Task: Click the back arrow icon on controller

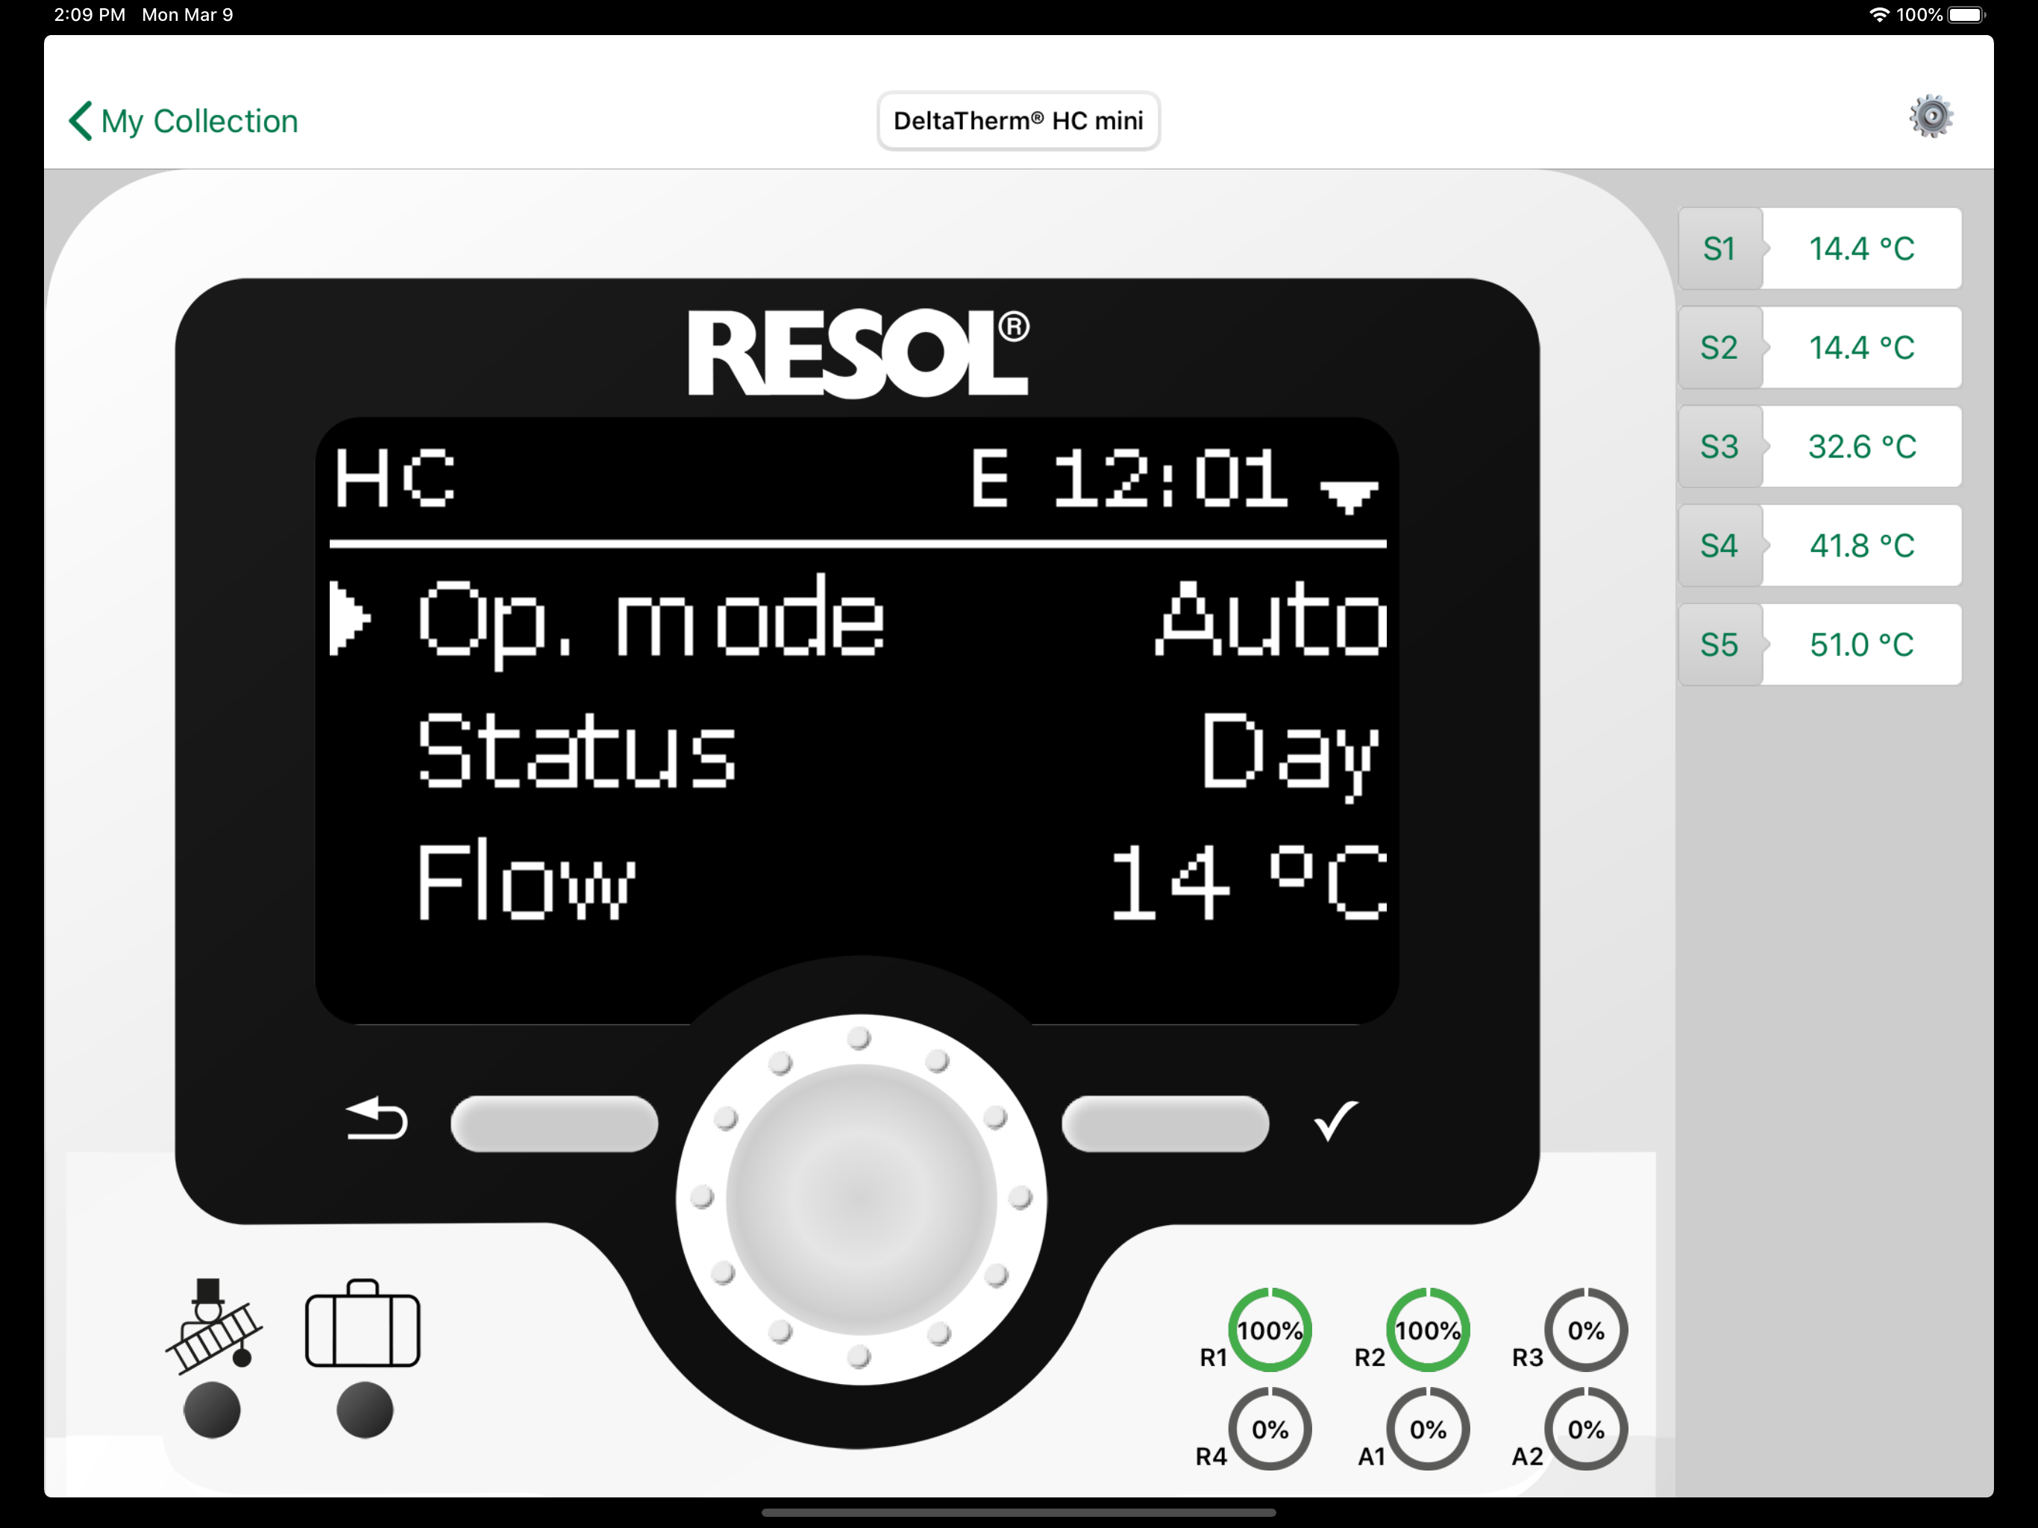Action: pyautogui.click(x=376, y=1120)
